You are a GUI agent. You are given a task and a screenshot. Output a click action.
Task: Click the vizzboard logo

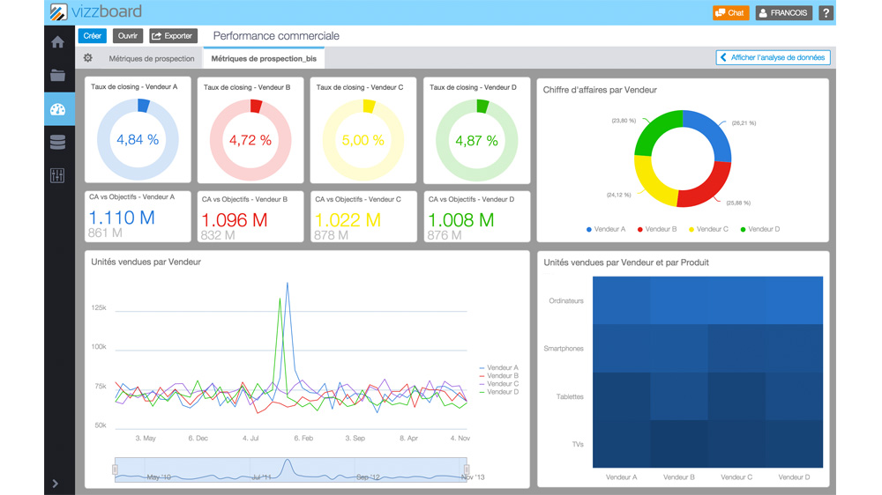coord(95,12)
